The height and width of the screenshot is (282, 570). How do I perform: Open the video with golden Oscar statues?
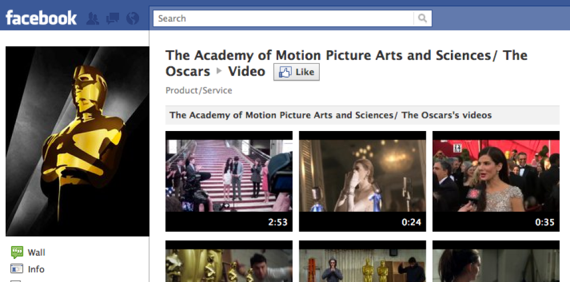coord(229,261)
